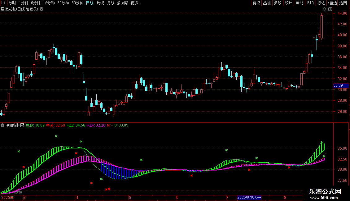Click the month 5 marker on time axis
Viewport: 350px width, 201px height.
coord(130,197)
